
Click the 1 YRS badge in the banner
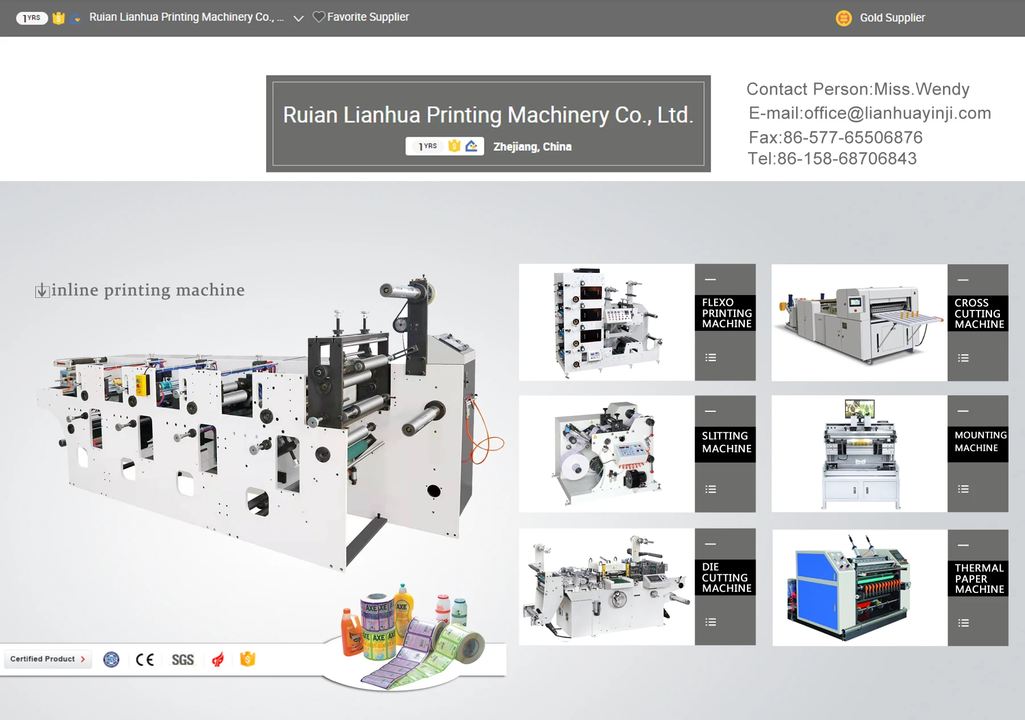point(428,146)
